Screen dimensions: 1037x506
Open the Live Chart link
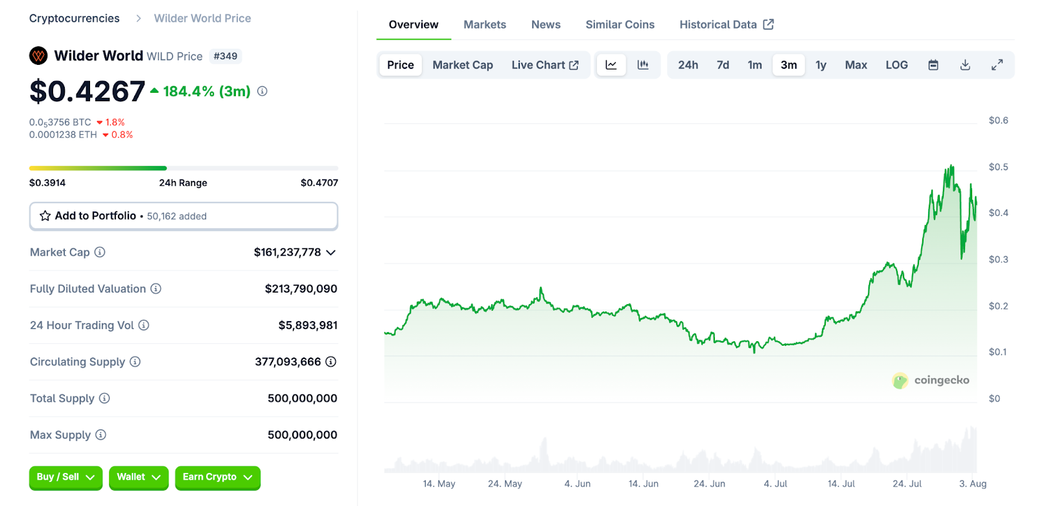point(545,65)
